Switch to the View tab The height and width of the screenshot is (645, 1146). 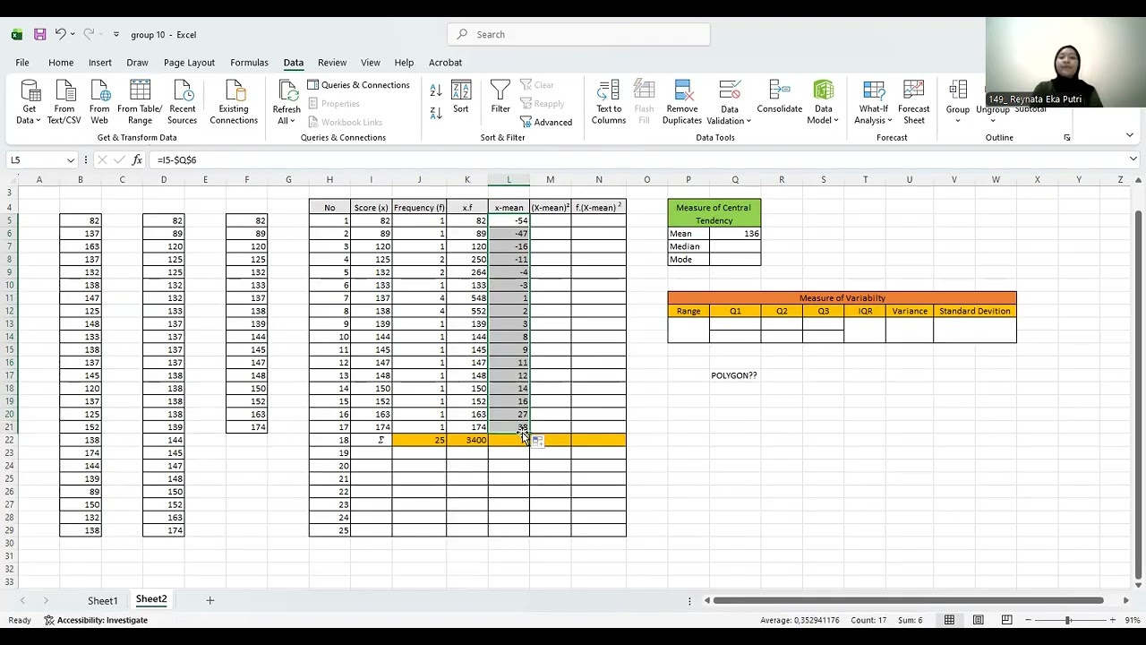coord(371,63)
